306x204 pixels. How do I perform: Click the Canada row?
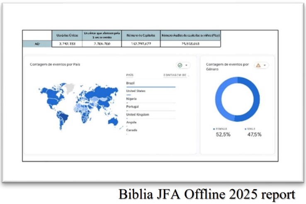pos(132,130)
